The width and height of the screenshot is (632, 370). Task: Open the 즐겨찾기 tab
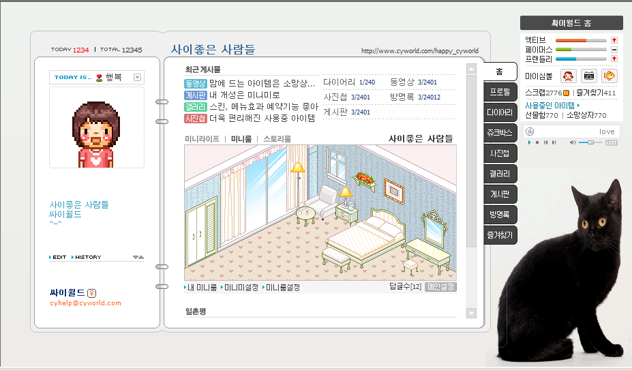500,234
